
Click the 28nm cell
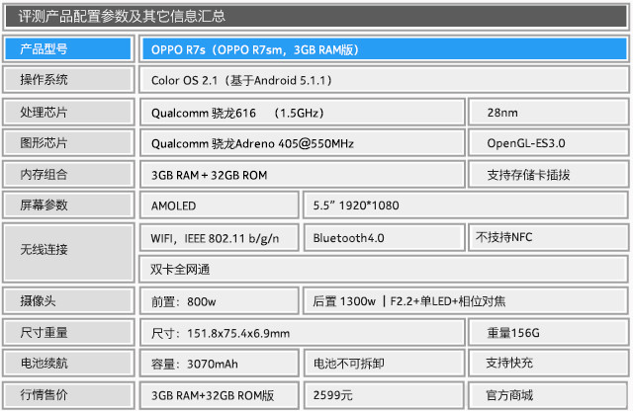pyautogui.click(x=548, y=112)
